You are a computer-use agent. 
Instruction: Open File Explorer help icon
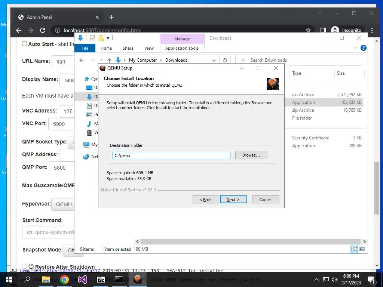(x=364, y=48)
